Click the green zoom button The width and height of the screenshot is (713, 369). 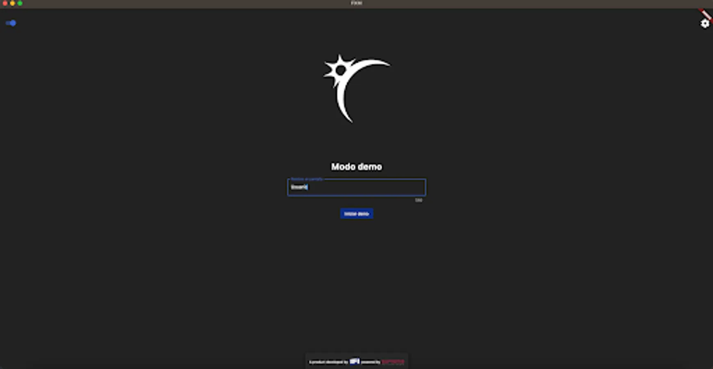point(21,3)
